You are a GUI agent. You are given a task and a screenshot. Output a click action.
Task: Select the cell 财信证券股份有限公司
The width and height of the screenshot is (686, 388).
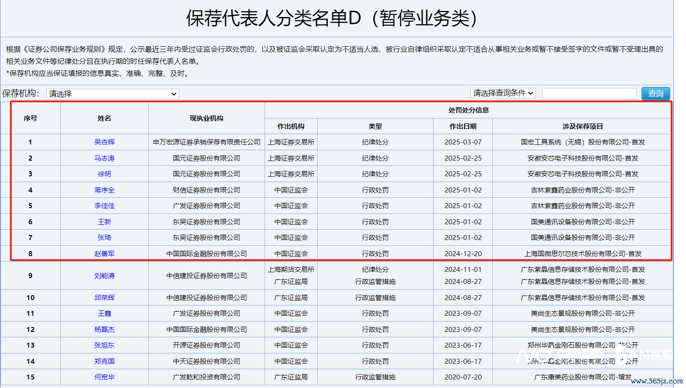[x=207, y=190]
